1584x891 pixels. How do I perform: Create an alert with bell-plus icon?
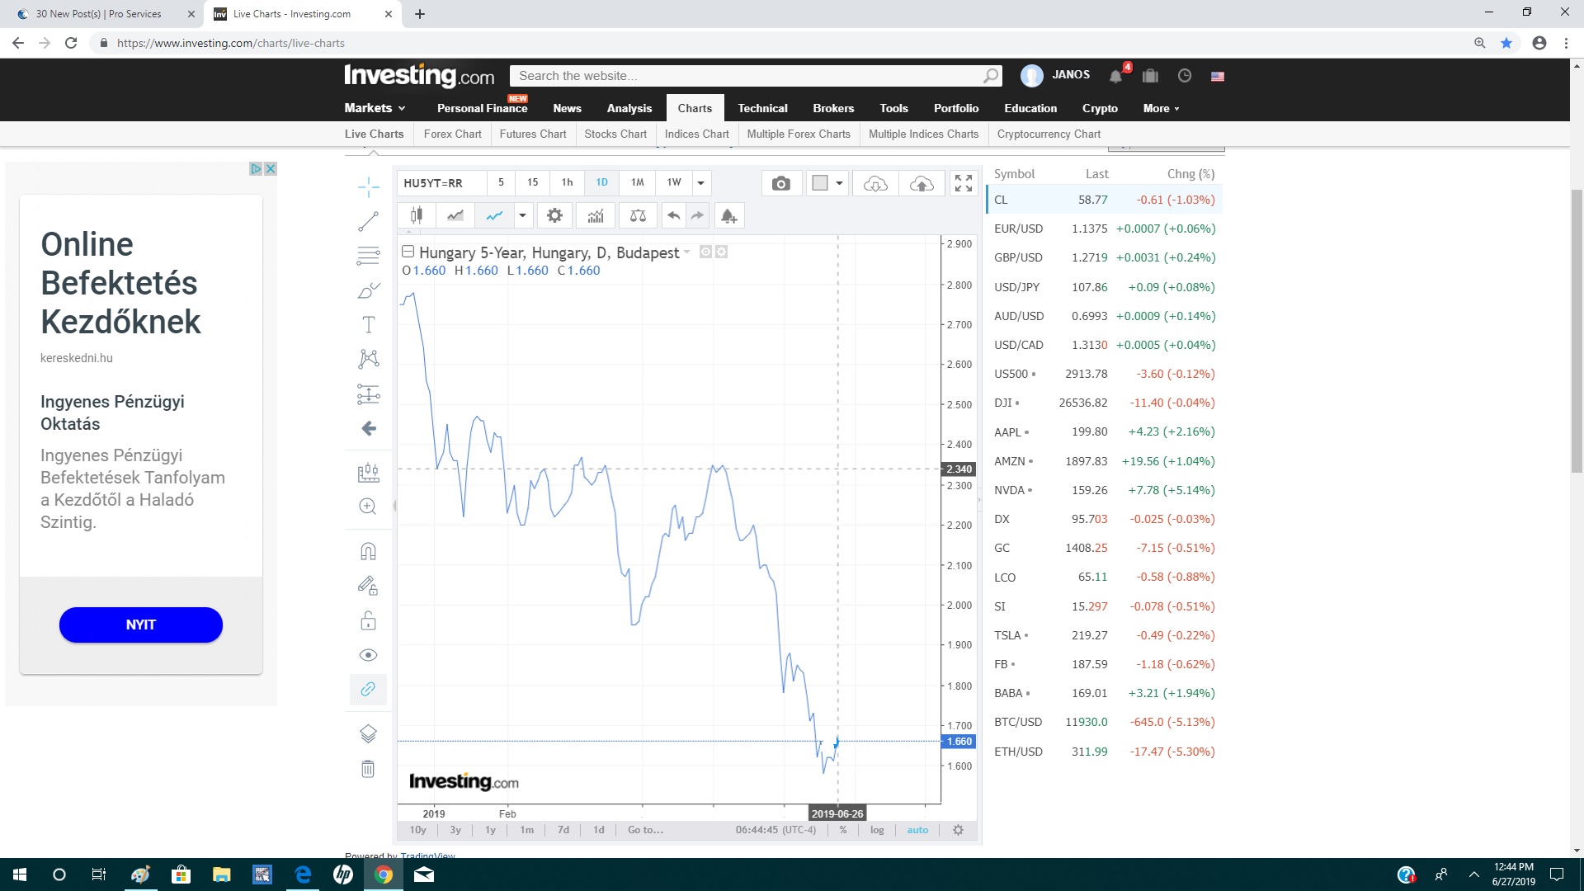click(x=729, y=216)
